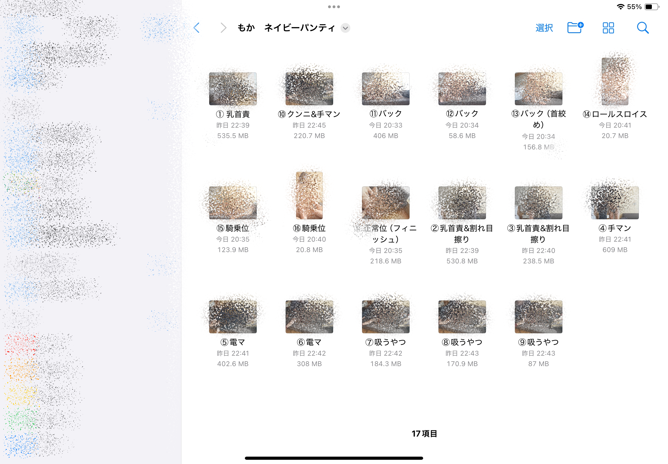Screen dimensions: 668x464
Task: Expand sorting options via title disclosure arrow
Action: (x=345, y=28)
